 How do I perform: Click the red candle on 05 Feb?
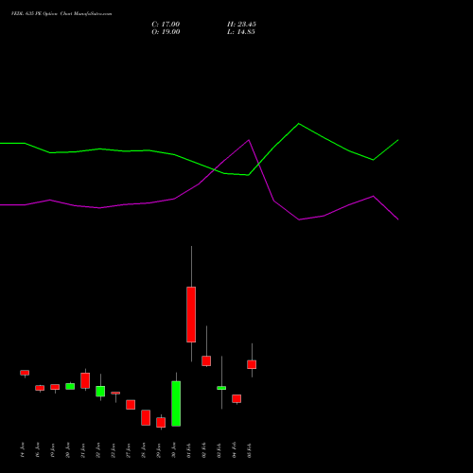(252, 364)
